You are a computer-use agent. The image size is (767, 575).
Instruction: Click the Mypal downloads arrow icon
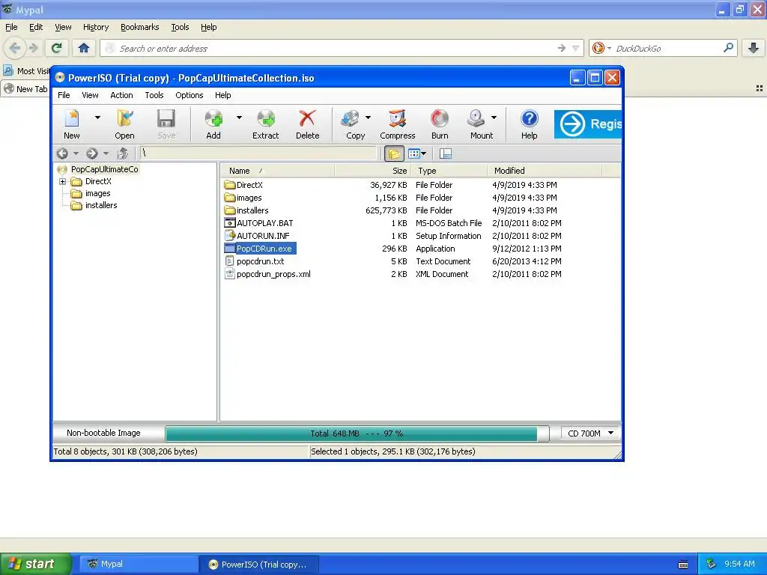[x=754, y=48]
